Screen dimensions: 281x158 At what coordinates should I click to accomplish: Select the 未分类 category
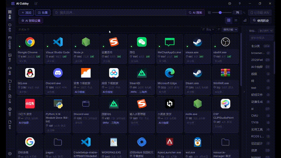click(x=261, y=46)
